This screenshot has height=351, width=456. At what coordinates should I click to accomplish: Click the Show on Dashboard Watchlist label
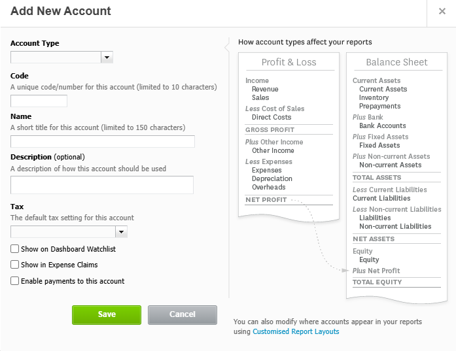(68, 249)
